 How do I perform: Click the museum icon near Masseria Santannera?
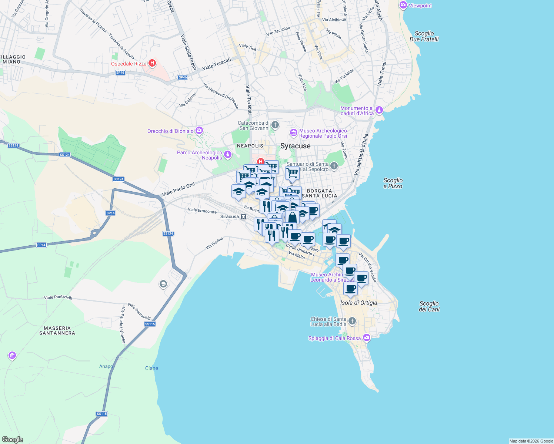coord(11,356)
